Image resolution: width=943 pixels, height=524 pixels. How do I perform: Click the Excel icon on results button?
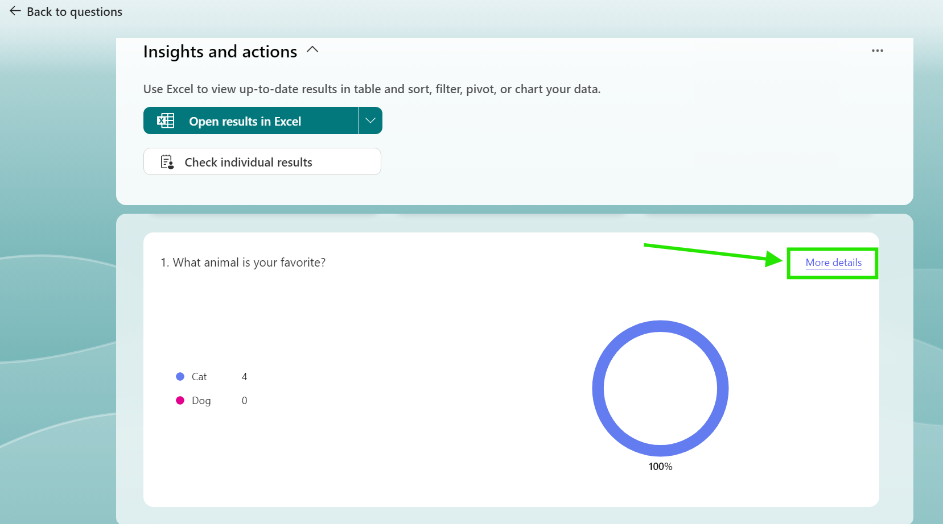point(166,120)
